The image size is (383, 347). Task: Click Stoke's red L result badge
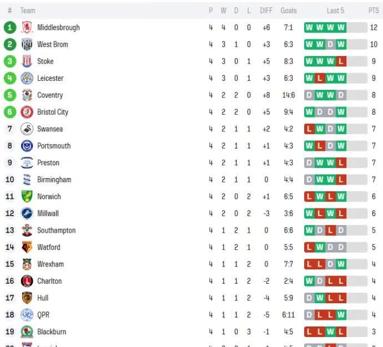(x=341, y=62)
